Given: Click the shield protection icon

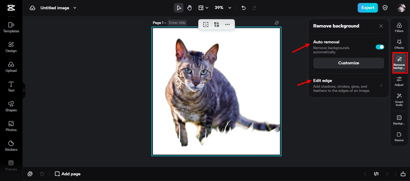Looking at the screenshot, I should tap(385, 8).
